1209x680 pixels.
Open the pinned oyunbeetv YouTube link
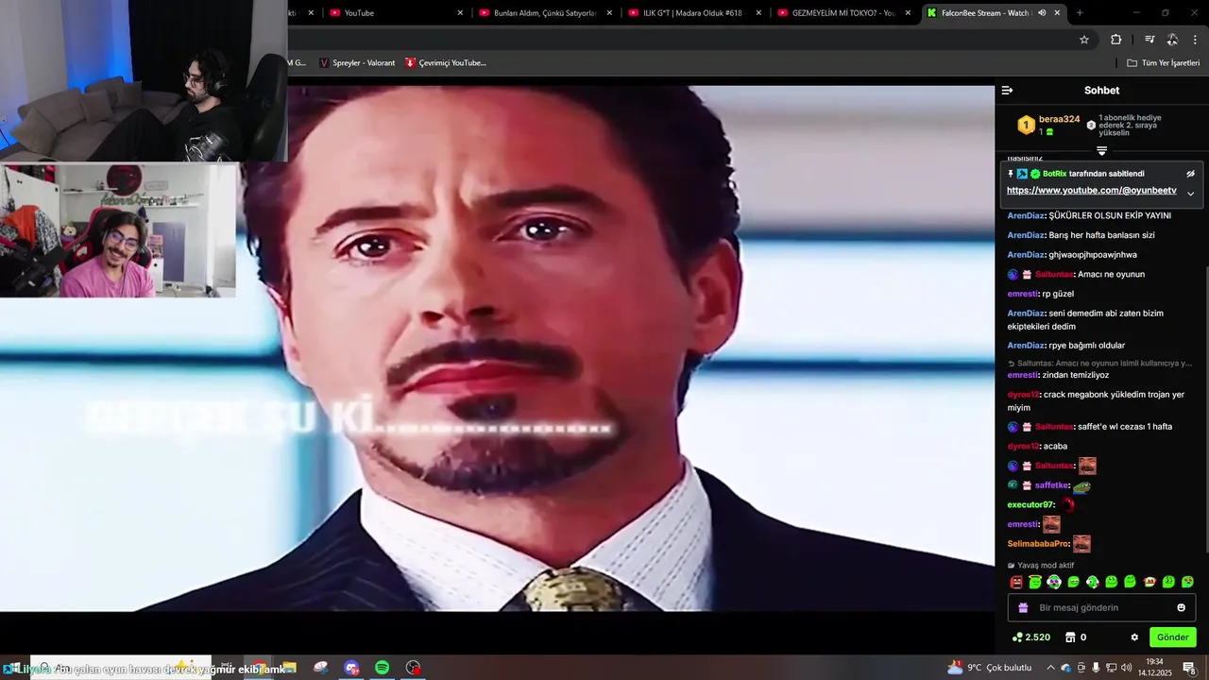[x=1092, y=190]
